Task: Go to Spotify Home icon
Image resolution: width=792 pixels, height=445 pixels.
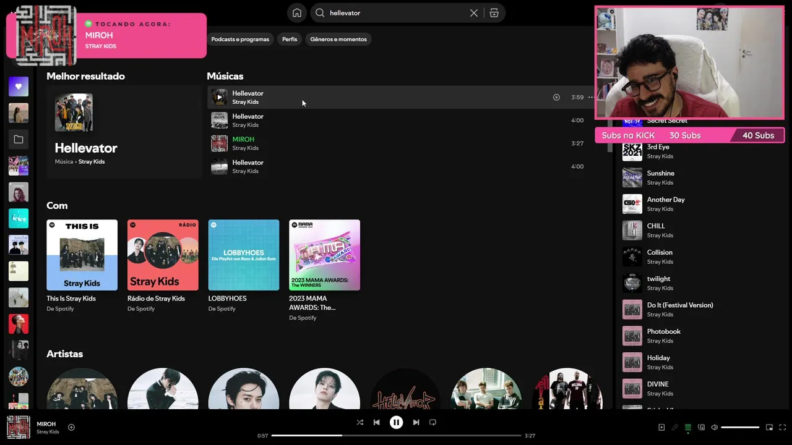Action: (x=297, y=13)
